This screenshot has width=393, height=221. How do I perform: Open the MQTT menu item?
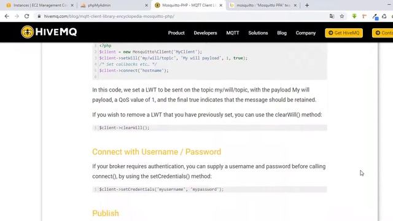point(233,33)
